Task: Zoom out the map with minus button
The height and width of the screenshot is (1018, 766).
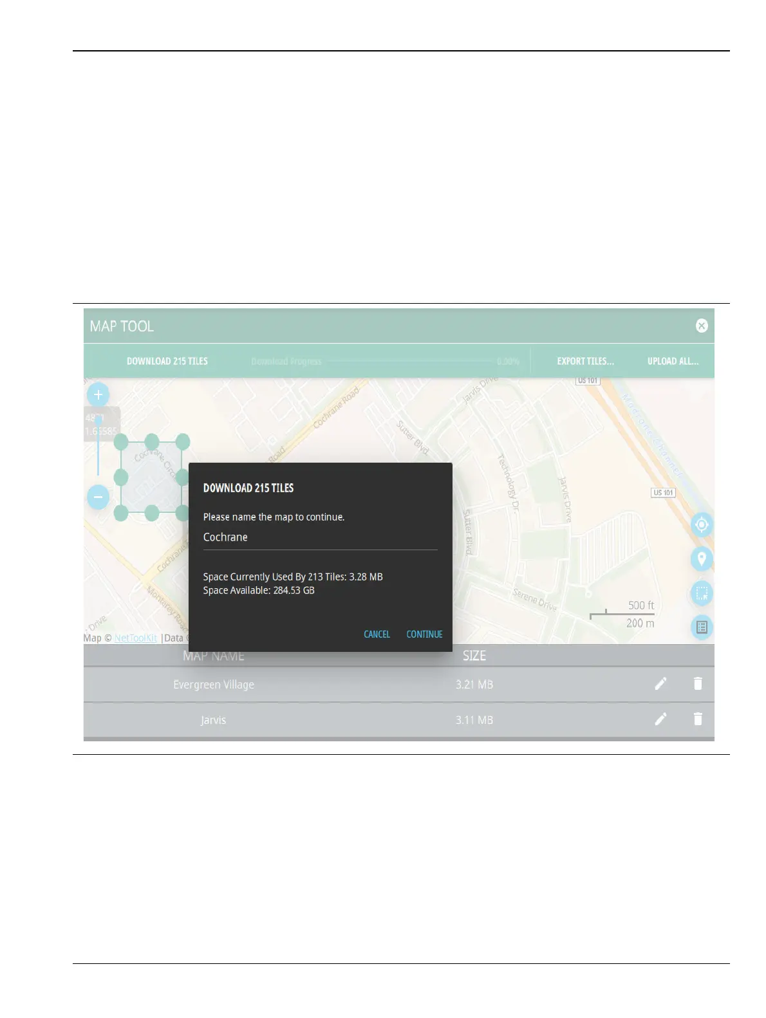Action: click(x=98, y=497)
